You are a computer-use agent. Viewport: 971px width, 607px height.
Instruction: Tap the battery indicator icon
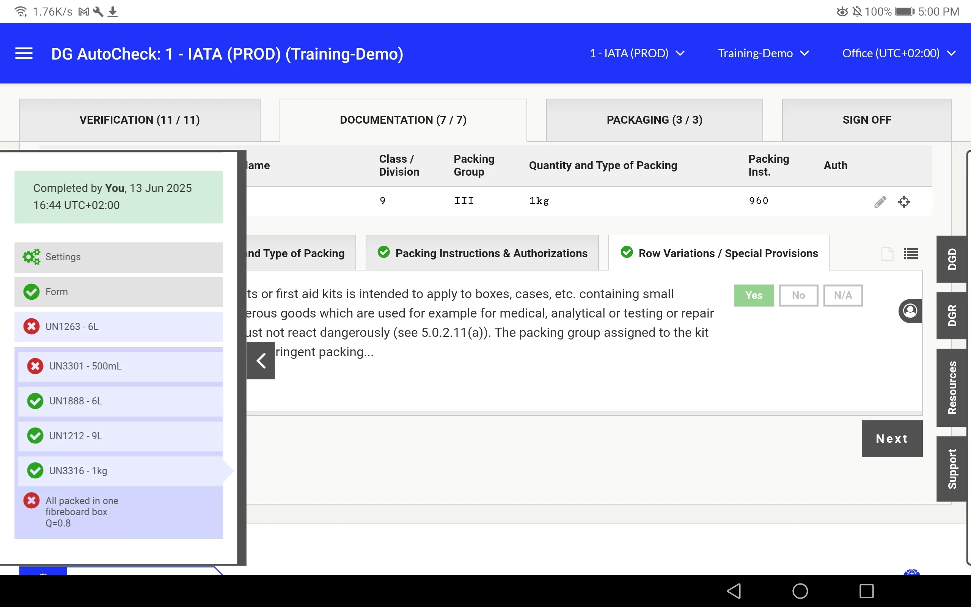point(905,12)
